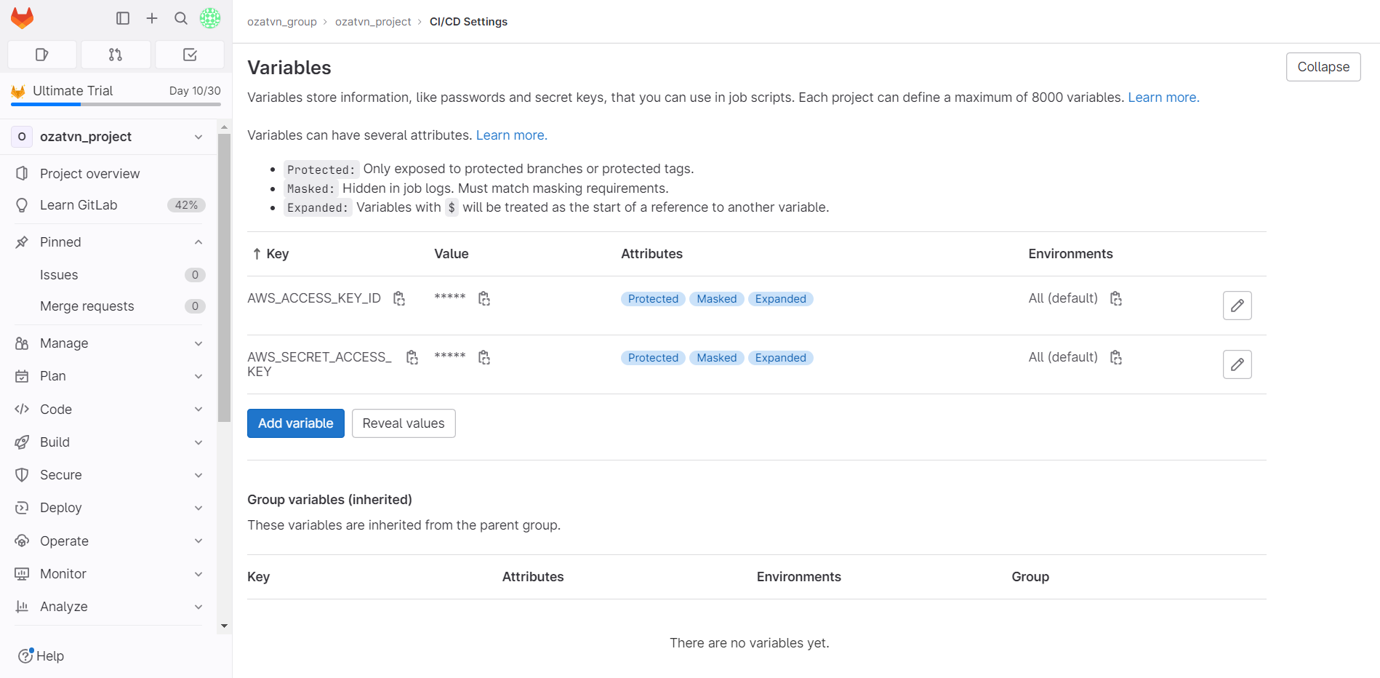The height and width of the screenshot is (678, 1380).
Task: Navigate to ozatvn_group in the breadcrumb
Action: point(281,21)
